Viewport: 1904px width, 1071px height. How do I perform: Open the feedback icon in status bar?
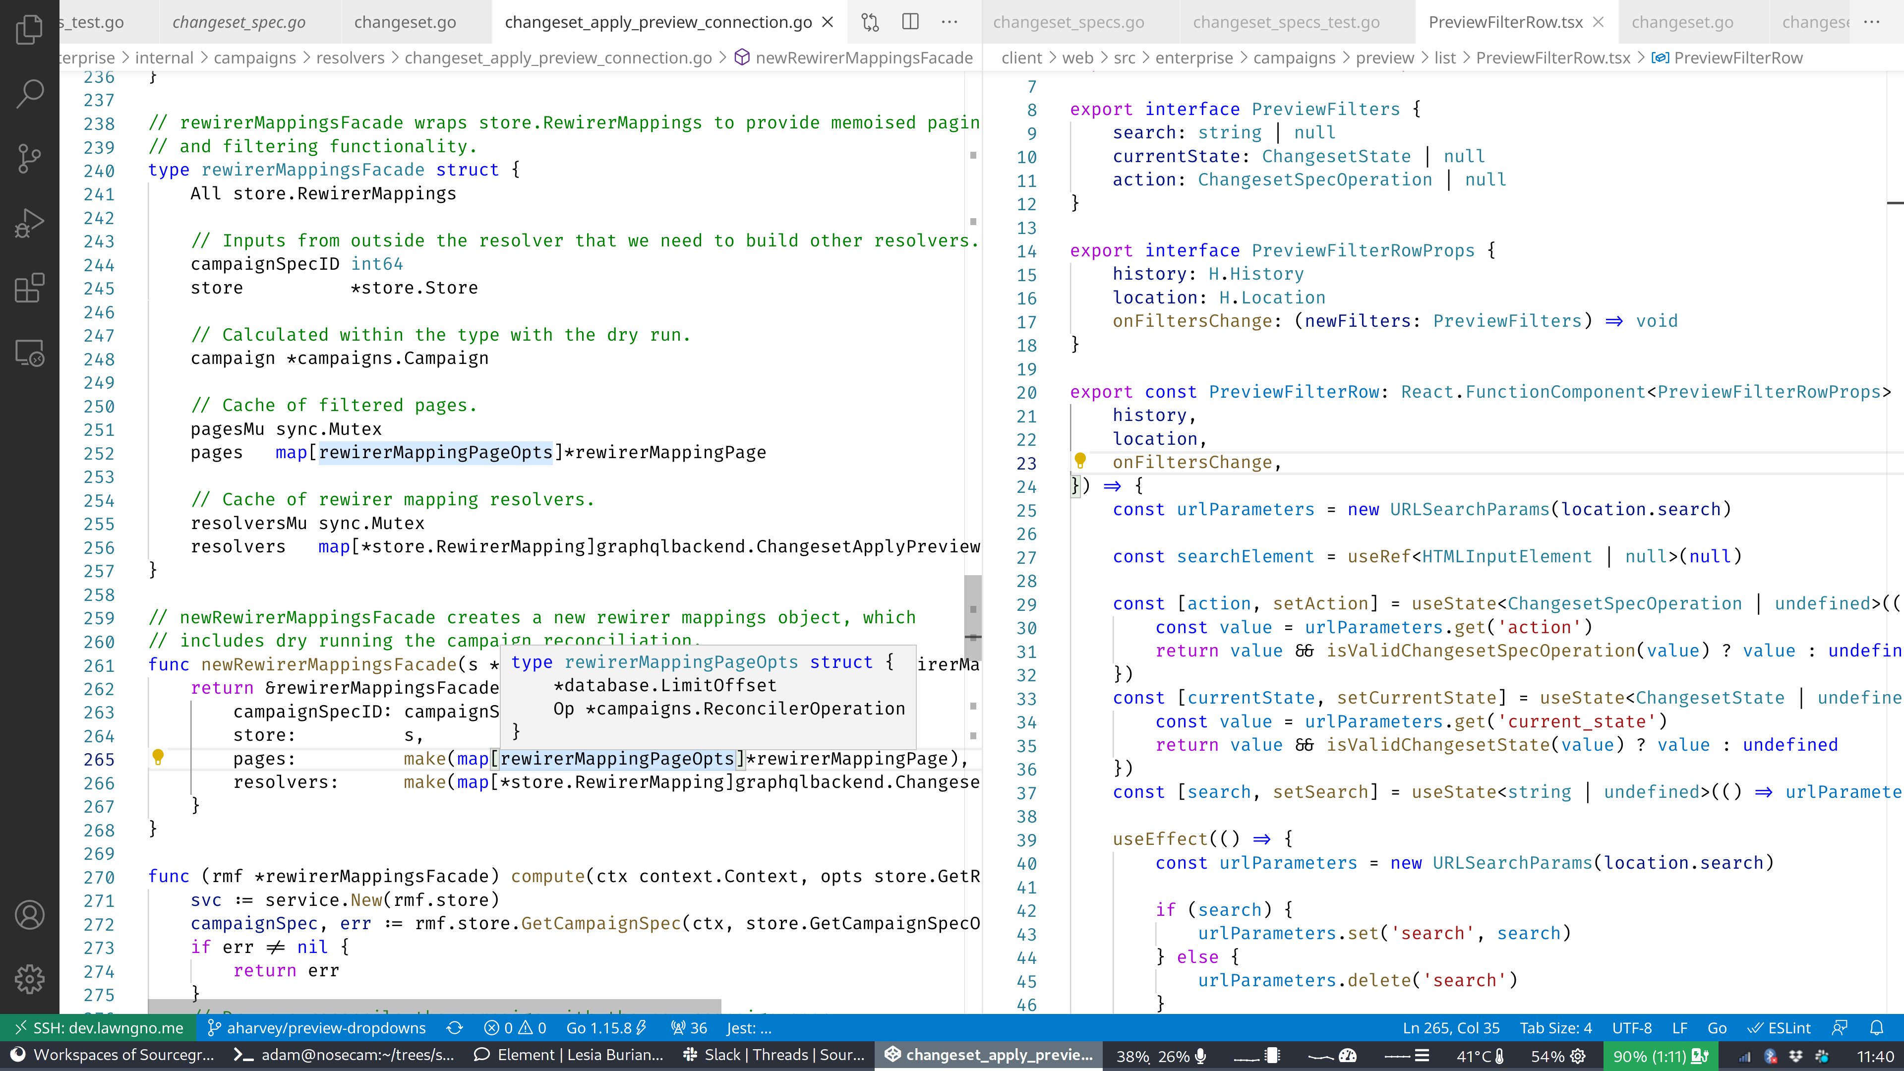coord(1840,1028)
